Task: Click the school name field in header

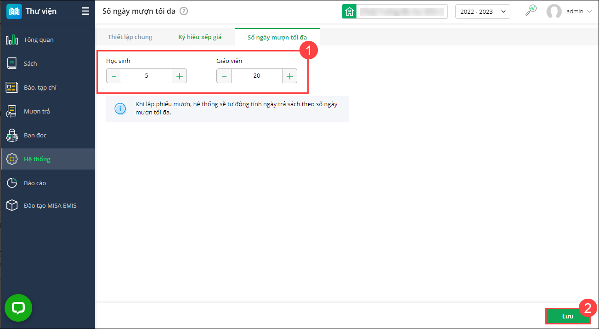Action: coord(402,11)
